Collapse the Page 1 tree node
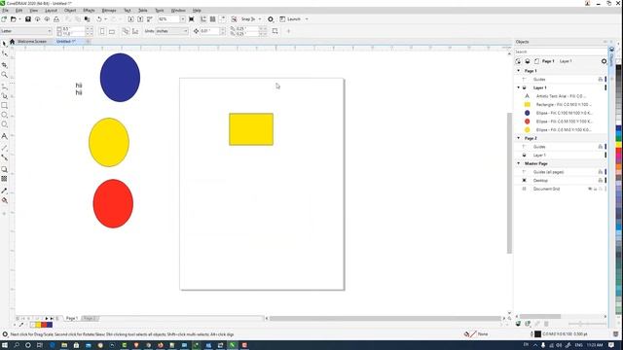The image size is (623, 350). point(519,71)
